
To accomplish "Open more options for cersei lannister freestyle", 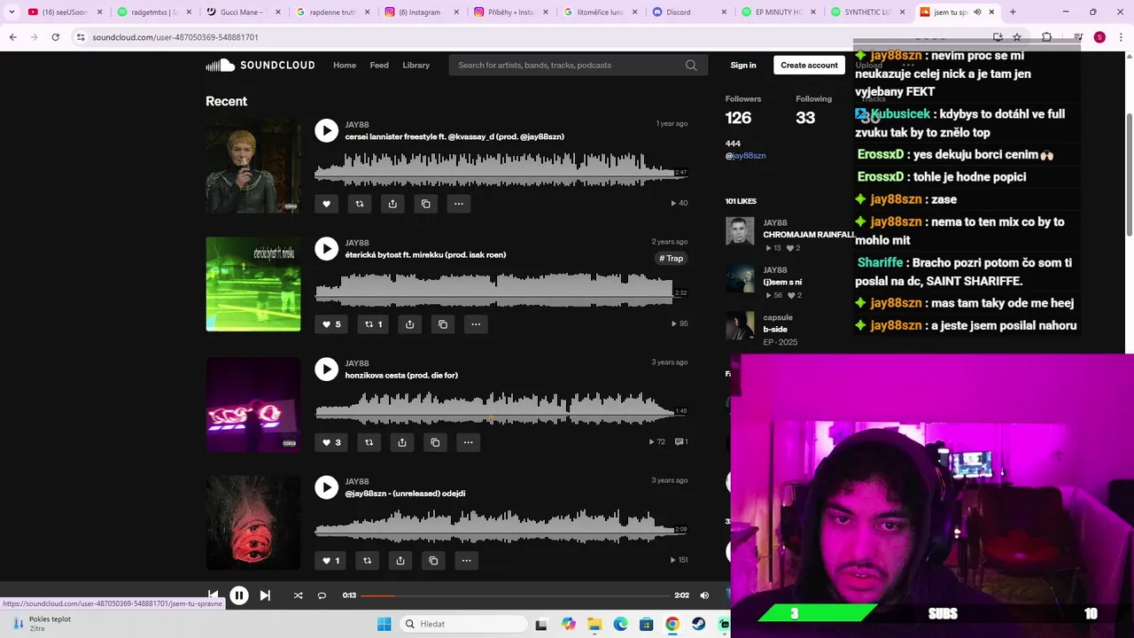I will click(x=459, y=204).
